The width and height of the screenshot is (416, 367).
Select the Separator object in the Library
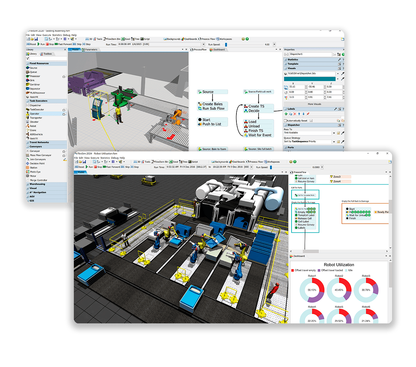(33, 89)
